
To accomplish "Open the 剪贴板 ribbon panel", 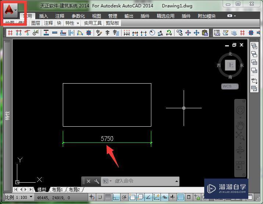I will (112, 23).
